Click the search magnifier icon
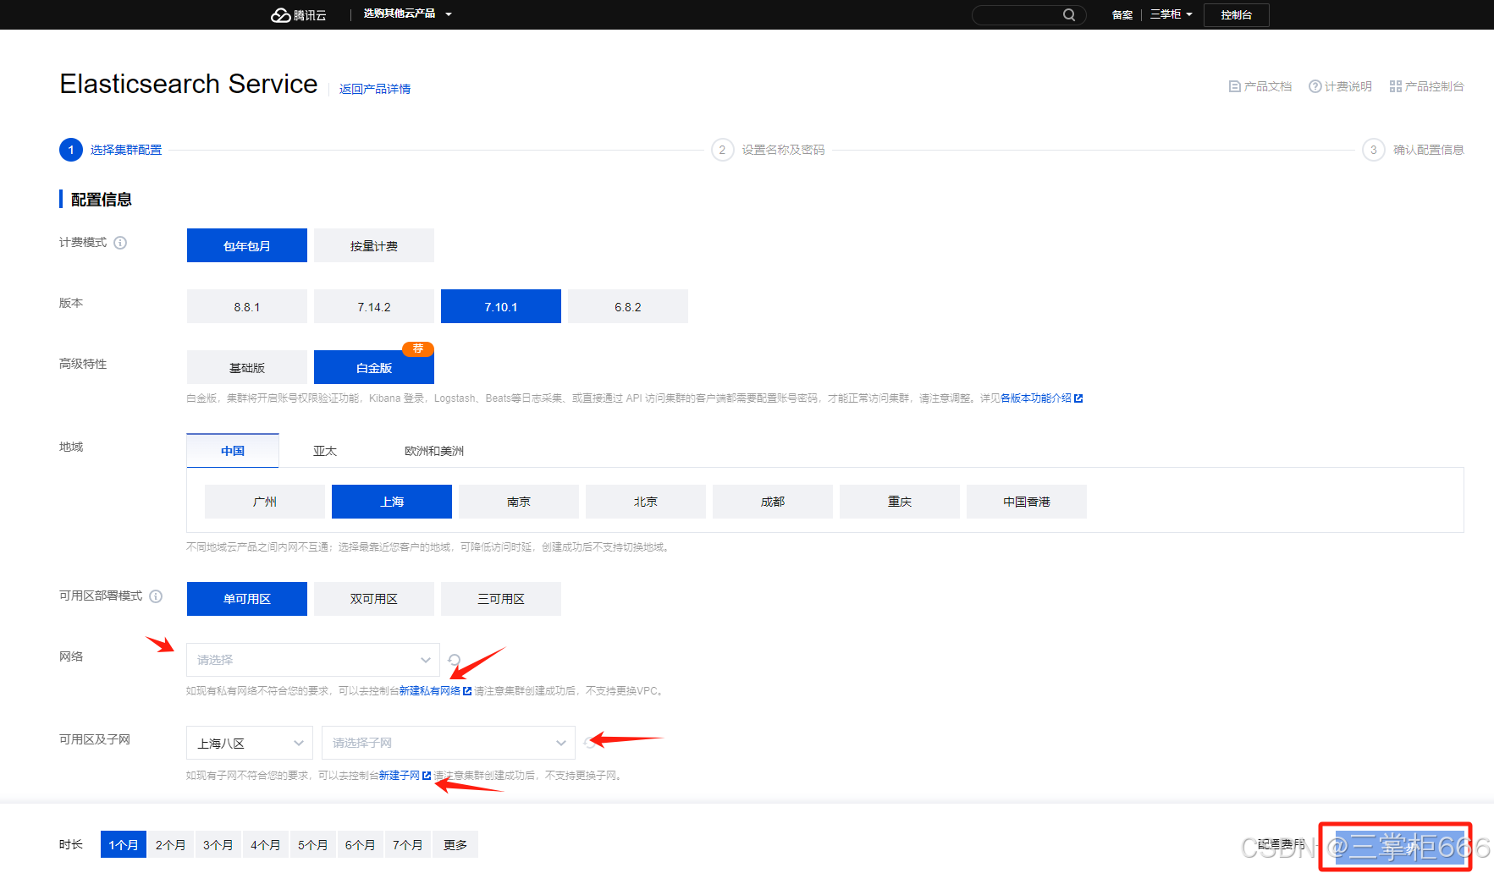Image resolution: width=1494 pixels, height=873 pixels. tap(1068, 14)
